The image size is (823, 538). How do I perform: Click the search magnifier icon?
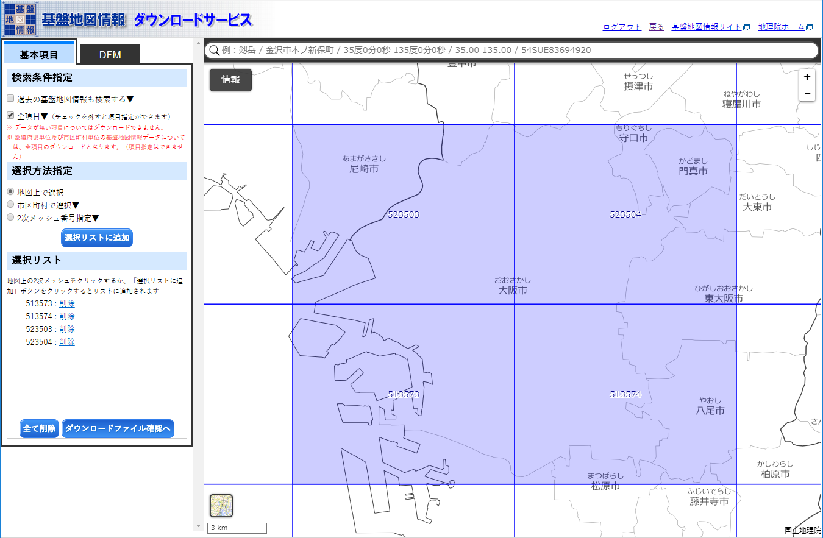tap(214, 50)
